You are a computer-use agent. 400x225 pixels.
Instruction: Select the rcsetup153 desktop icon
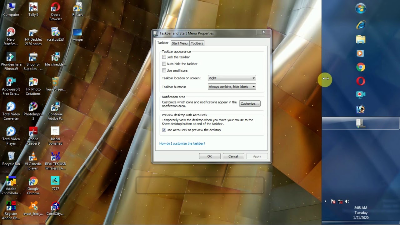coord(56,34)
